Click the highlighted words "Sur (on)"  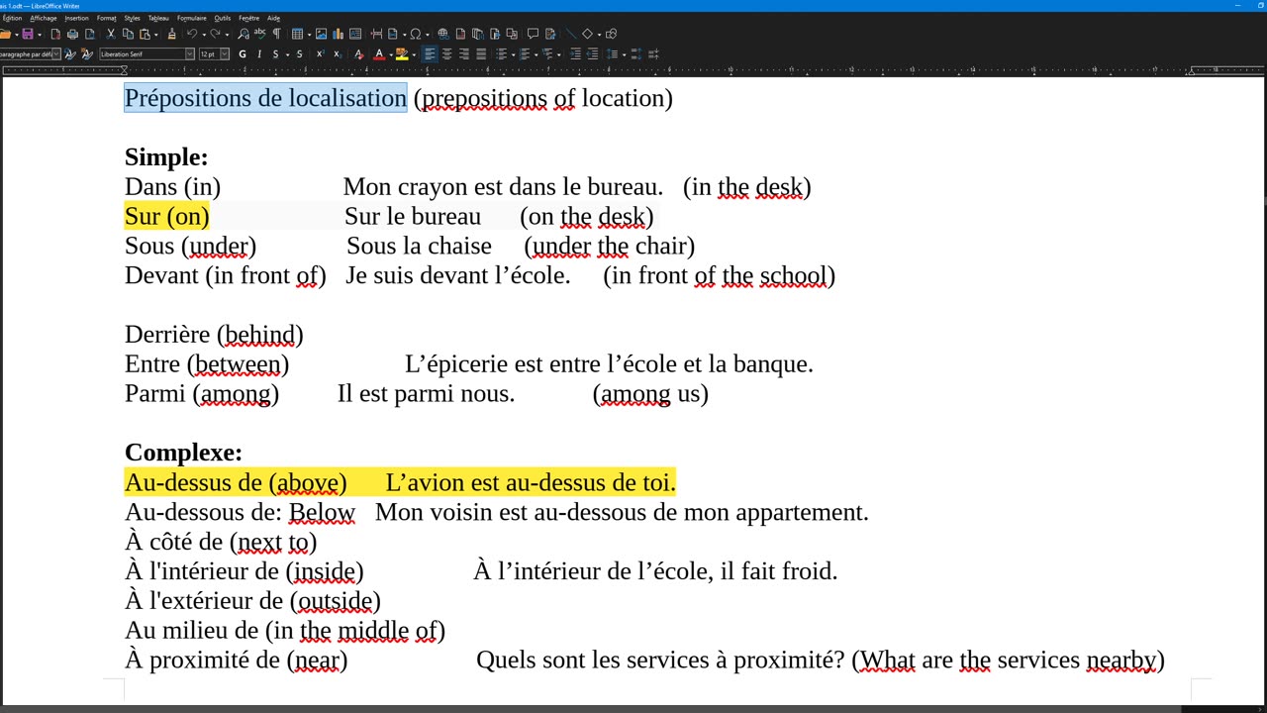[x=166, y=216]
